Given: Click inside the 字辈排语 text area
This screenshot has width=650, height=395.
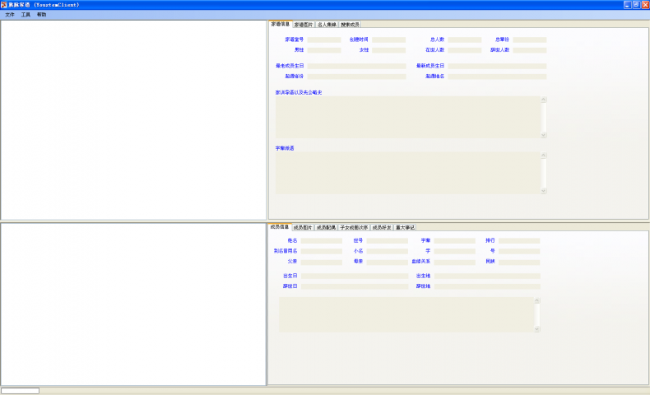Looking at the screenshot, I should [407, 173].
